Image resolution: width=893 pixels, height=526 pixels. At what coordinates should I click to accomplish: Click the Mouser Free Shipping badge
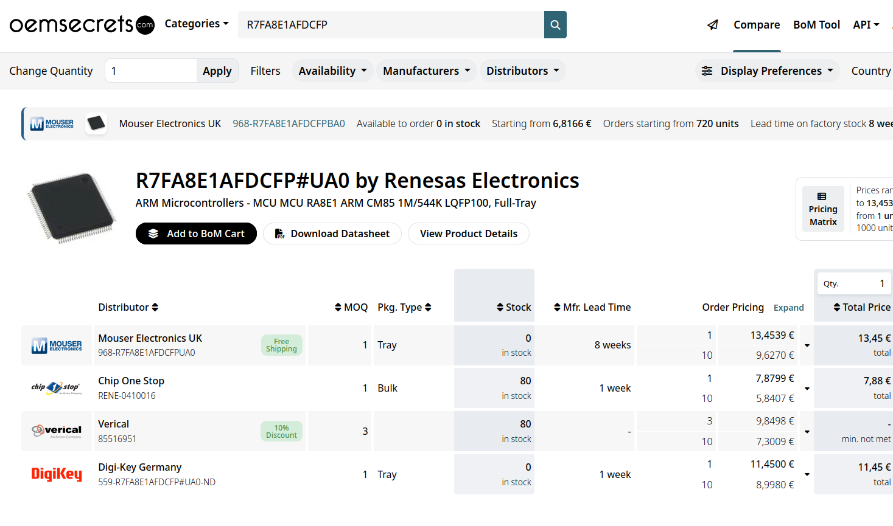tap(281, 345)
